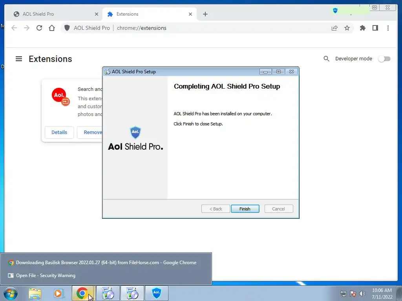Screen dimensions: 402x301
Task: Click the shield icon in address bar
Action: click(x=67, y=28)
